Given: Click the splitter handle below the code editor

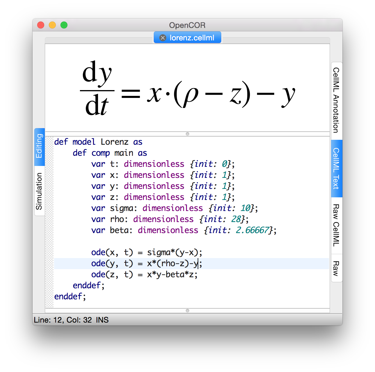Looking at the screenshot, I should pos(187,311).
